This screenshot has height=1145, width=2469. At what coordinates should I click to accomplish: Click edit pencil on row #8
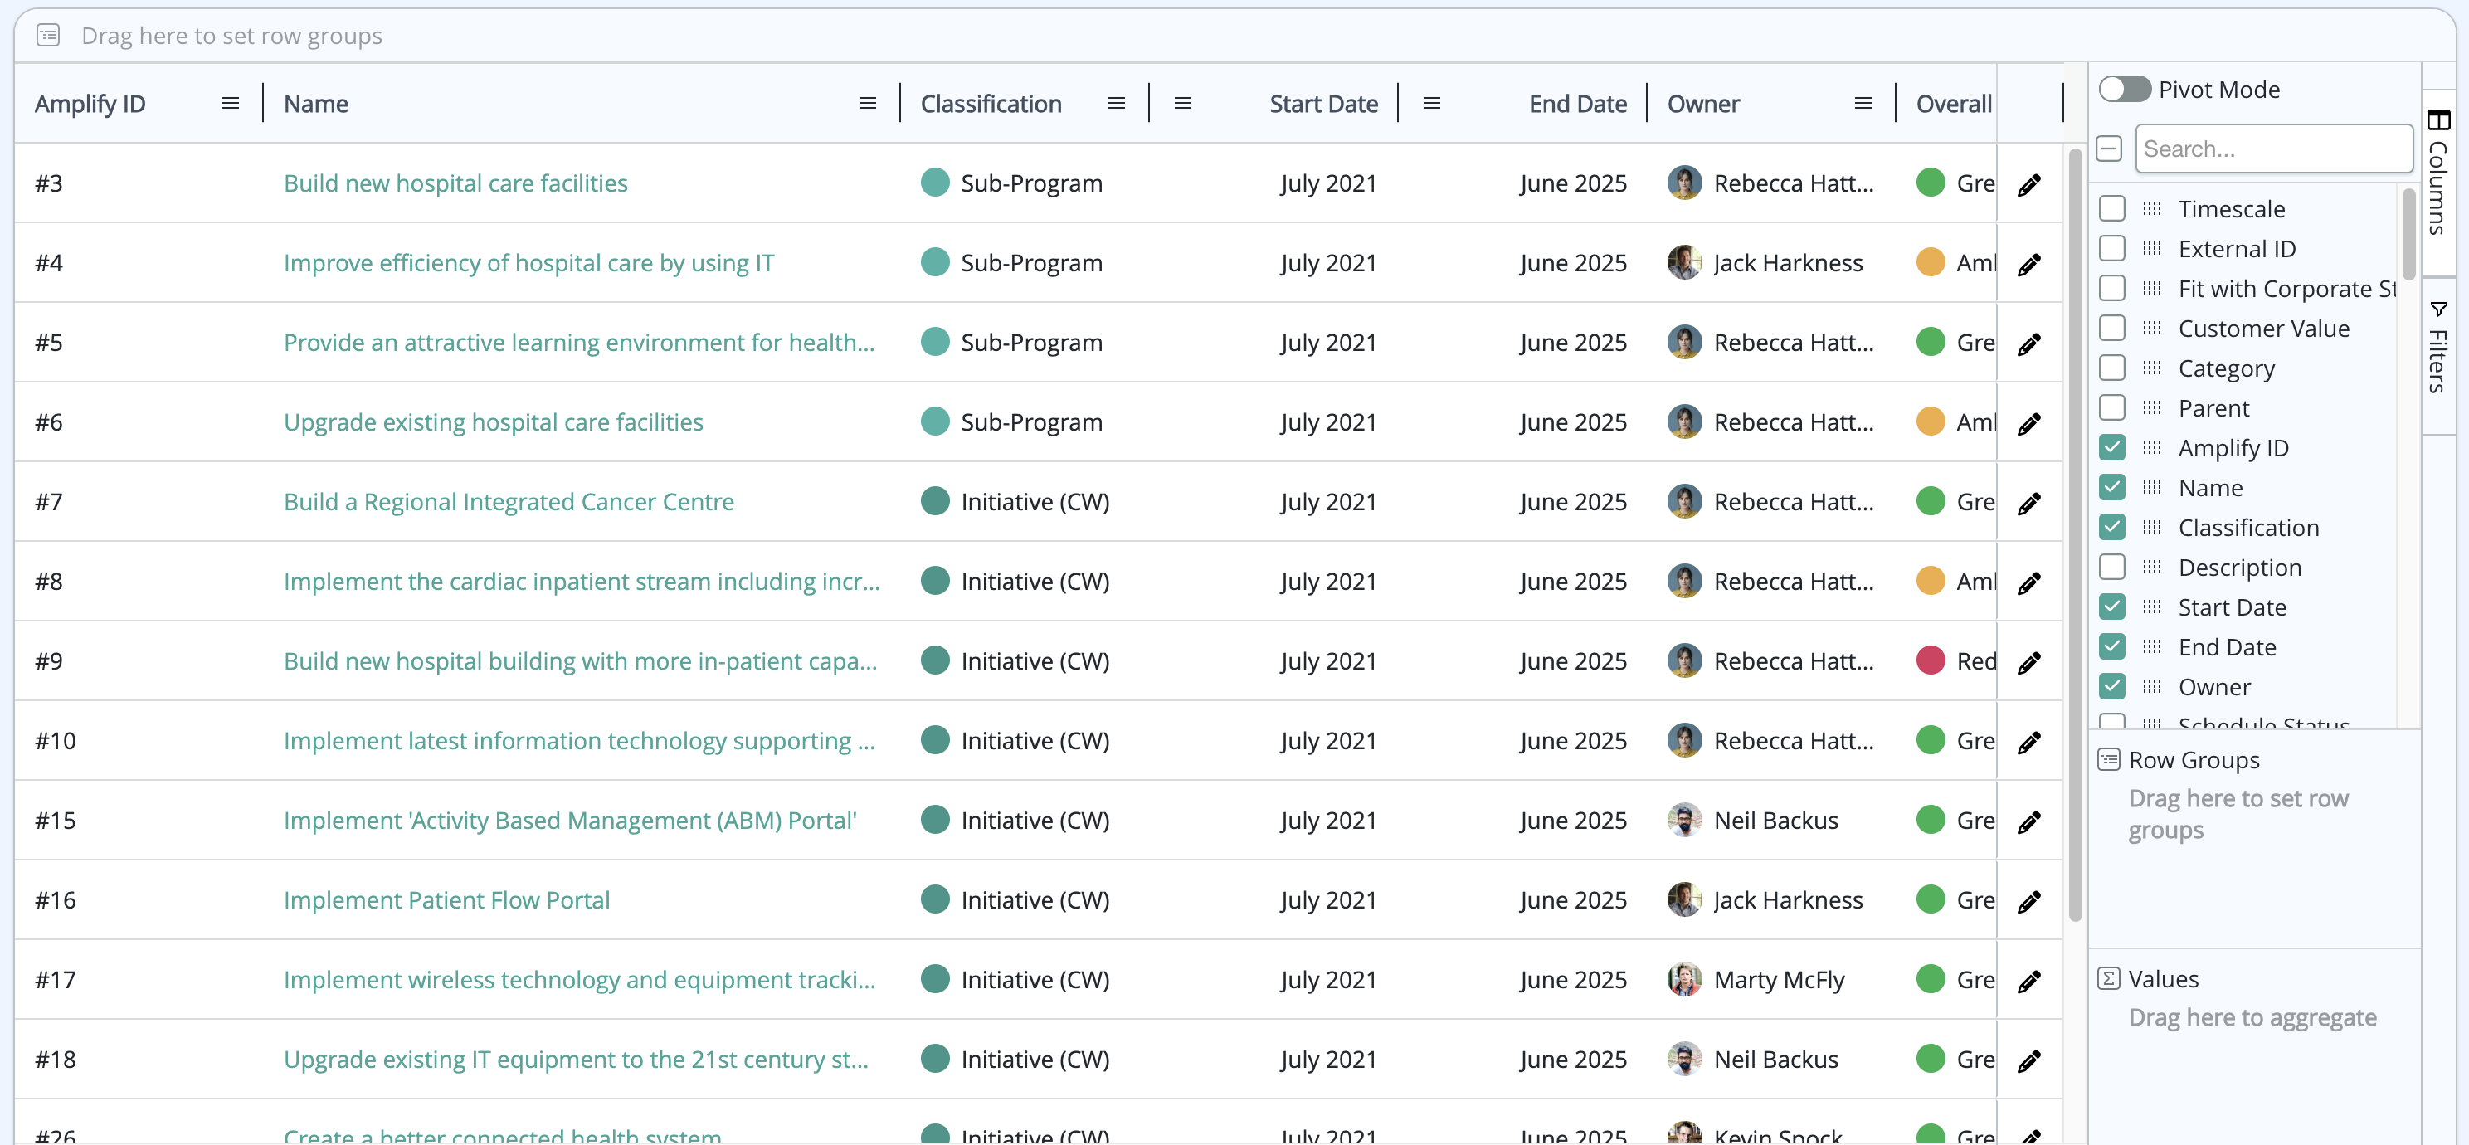tap(2028, 582)
